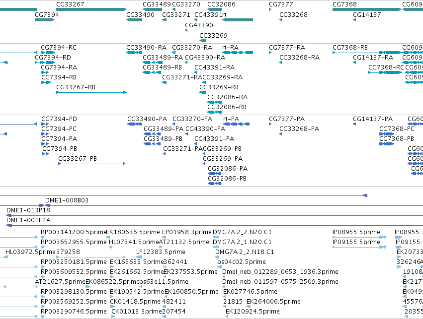Select protein CG7394-PC

point(45,134)
